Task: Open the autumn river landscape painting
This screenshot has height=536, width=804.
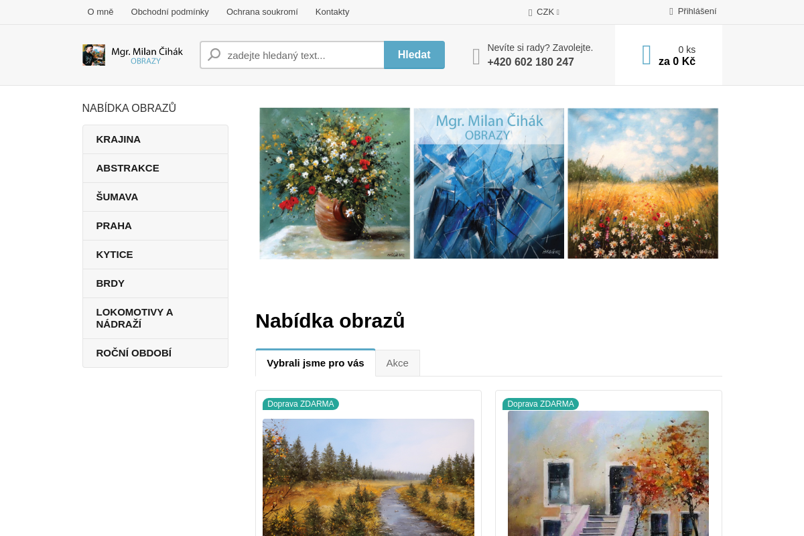Action: [368, 477]
